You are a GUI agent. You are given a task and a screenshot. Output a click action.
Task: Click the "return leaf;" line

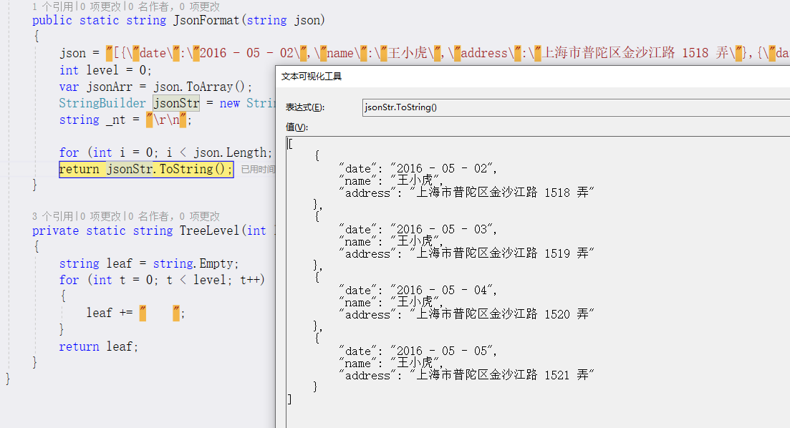pyautogui.click(x=98, y=346)
